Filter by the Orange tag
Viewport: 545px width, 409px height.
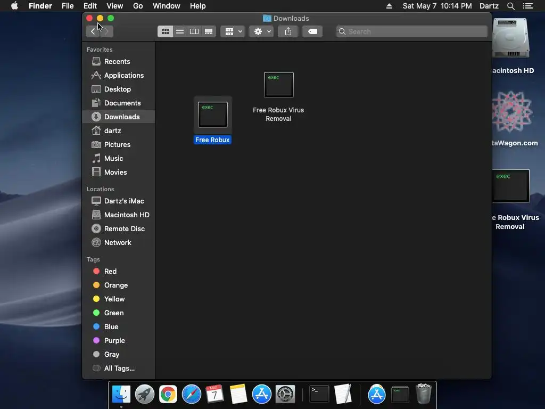(119, 285)
